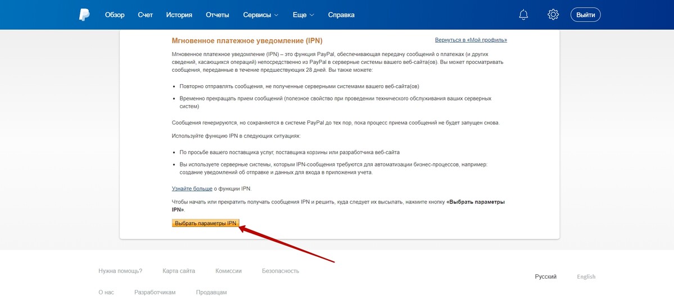Switch the language to English
The image size is (674, 300).
[586, 276]
